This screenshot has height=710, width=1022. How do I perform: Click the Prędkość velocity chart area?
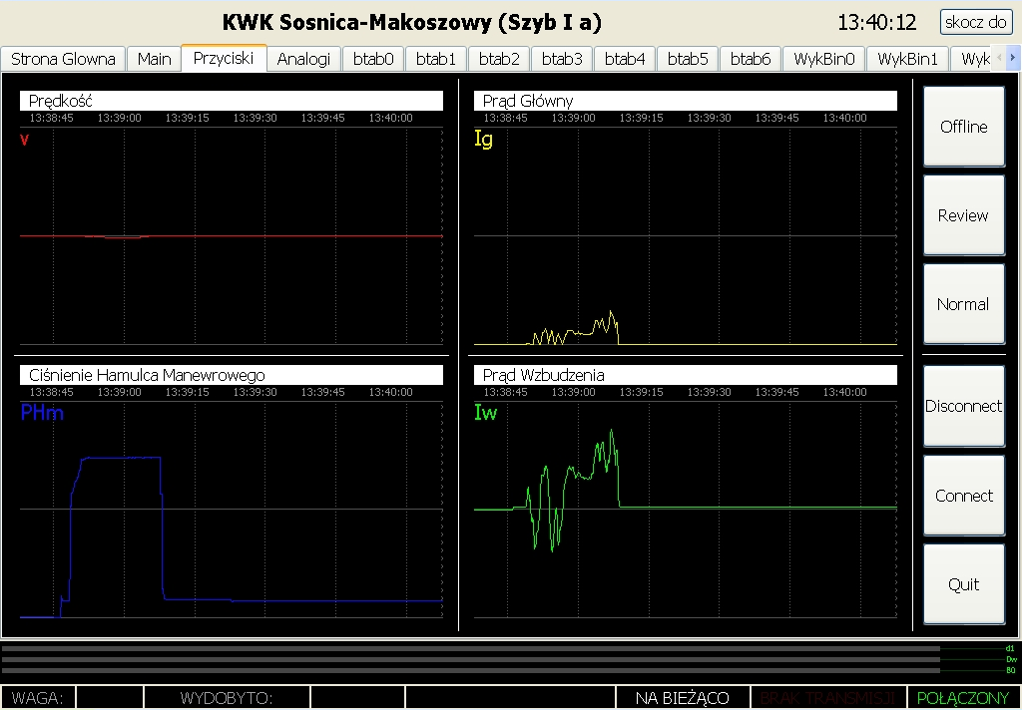coord(232,235)
